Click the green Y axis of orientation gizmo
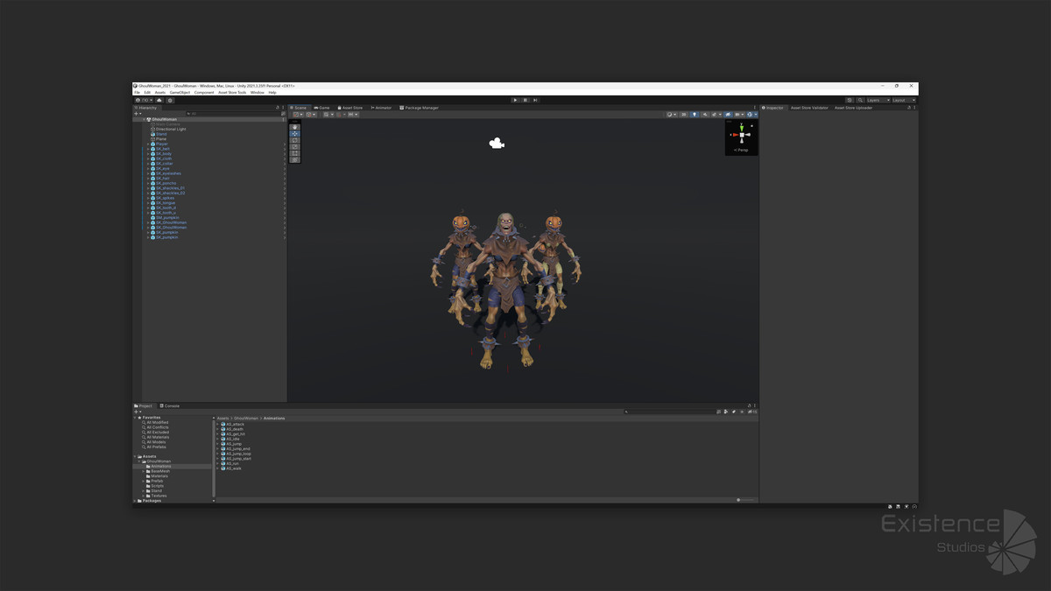The image size is (1051, 591). tap(742, 128)
